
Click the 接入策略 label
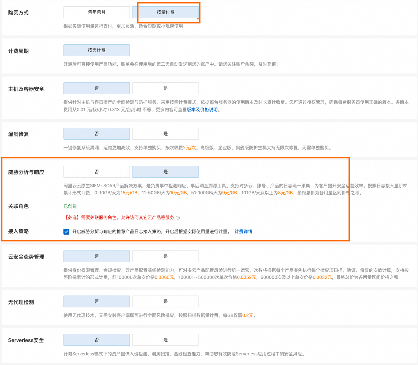click(18, 231)
